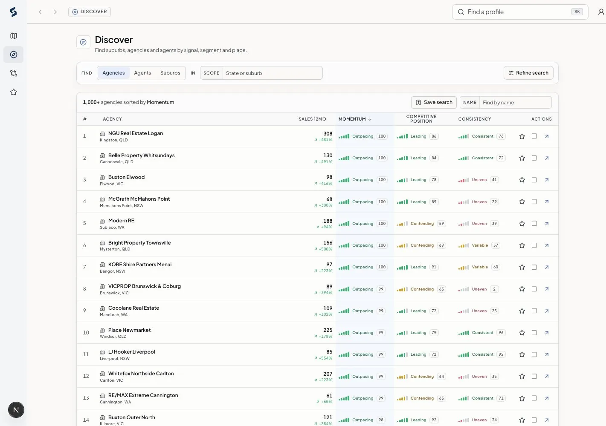The image size is (606, 426).
Task: Open Buxton Outer North agency
Action: pos(131,417)
